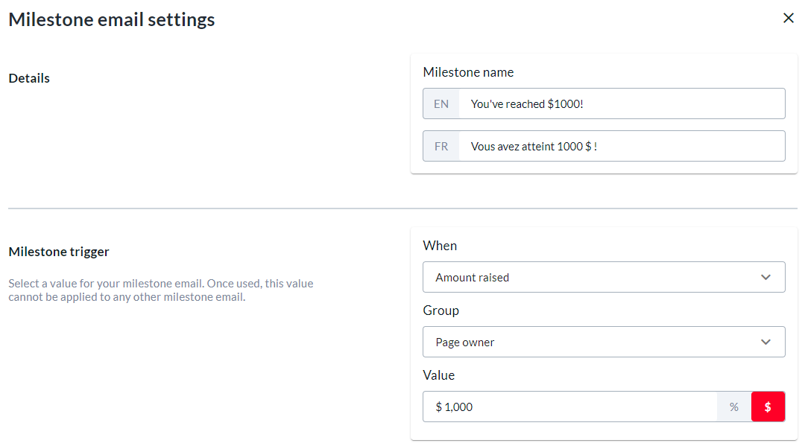The height and width of the screenshot is (446, 805).
Task: Click the EN language tag
Action: (441, 104)
